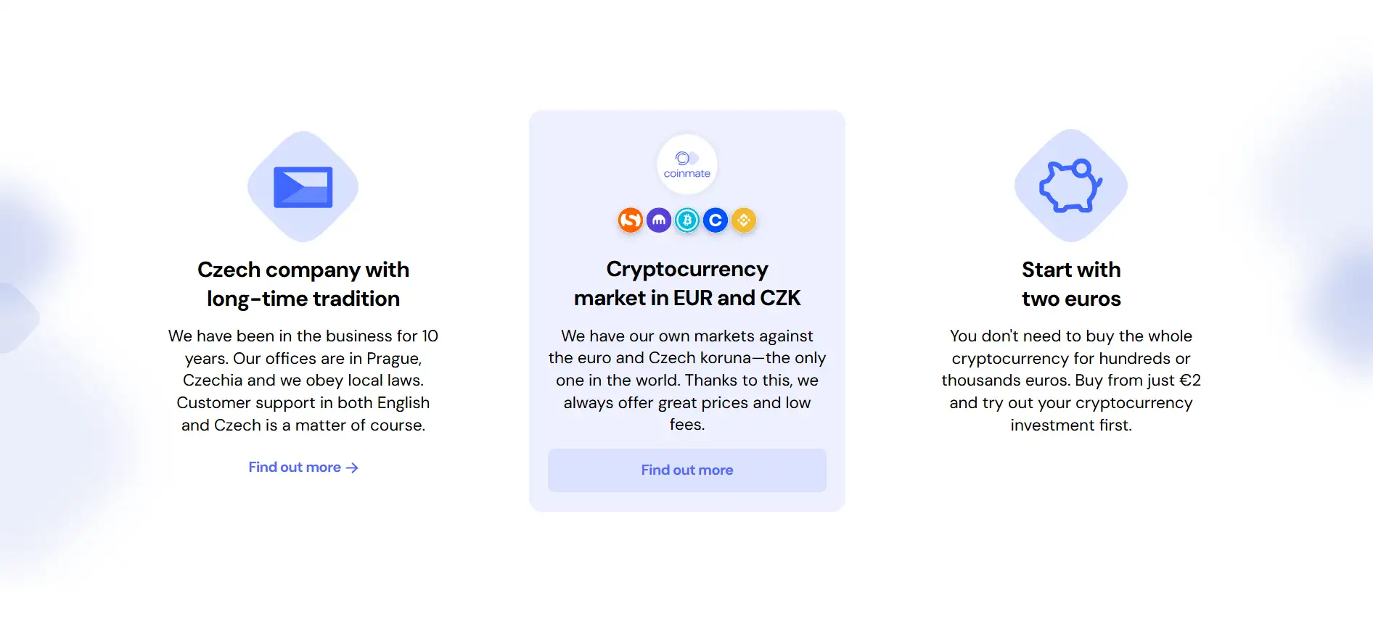Click the orange S exchange icon
The height and width of the screenshot is (627, 1373).
click(630, 220)
